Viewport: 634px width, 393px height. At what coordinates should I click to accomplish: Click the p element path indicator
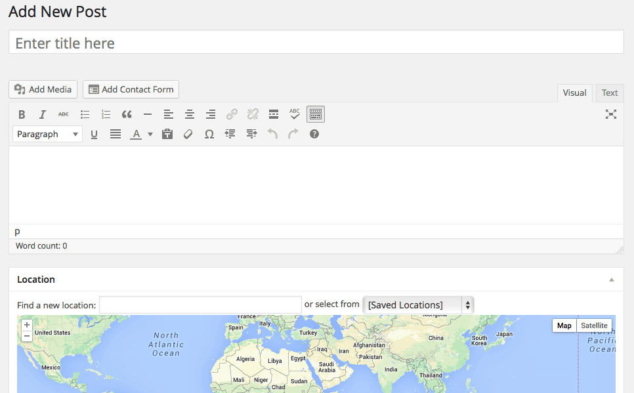pyautogui.click(x=17, y=232)
